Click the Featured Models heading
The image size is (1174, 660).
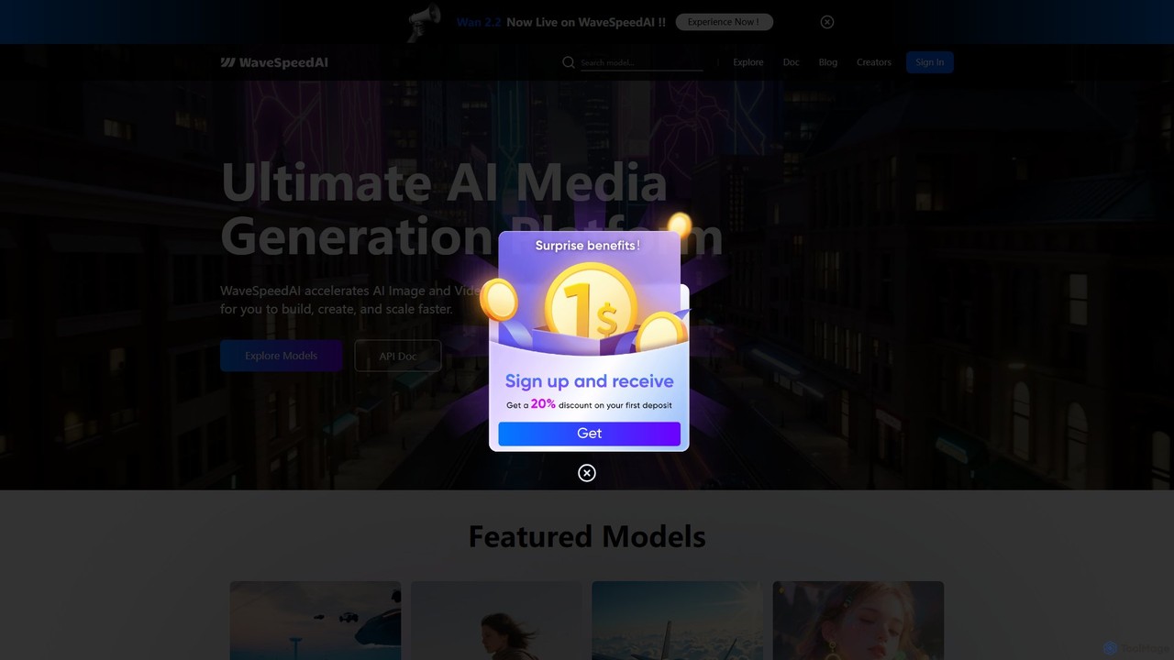(x=587, y=536)
